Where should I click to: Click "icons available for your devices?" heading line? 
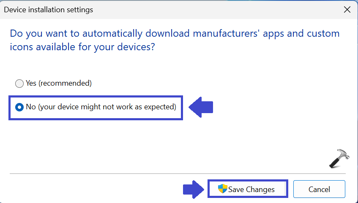point(82,47)
